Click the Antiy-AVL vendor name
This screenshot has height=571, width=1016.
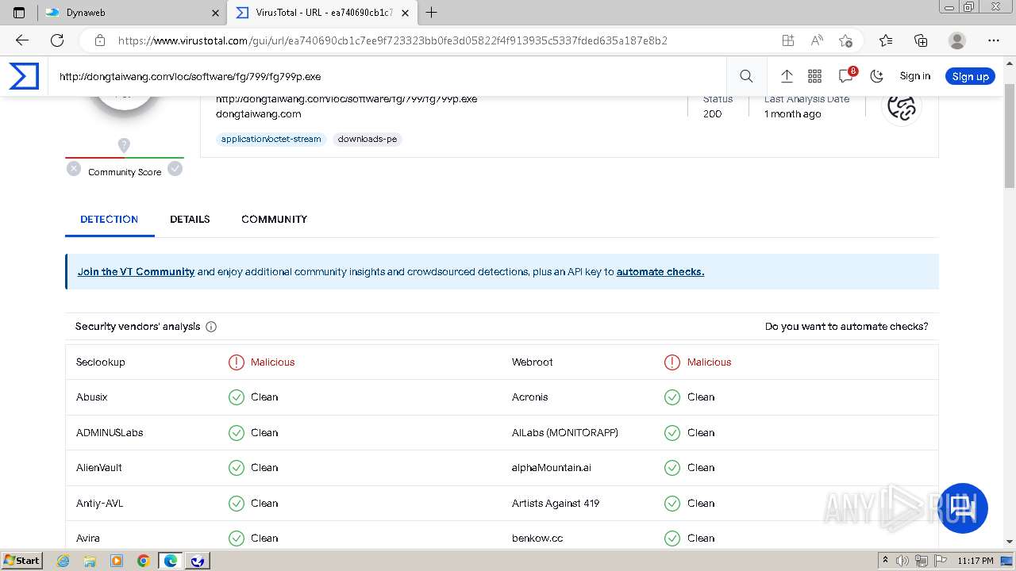(100, 504)
